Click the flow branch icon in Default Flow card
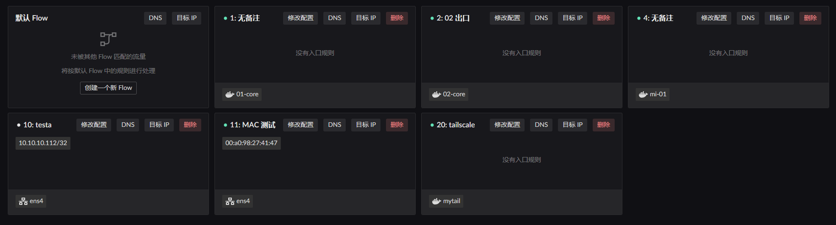Image resolution: width=836 pixels, height=225 pixels. (x=108, y=39)
